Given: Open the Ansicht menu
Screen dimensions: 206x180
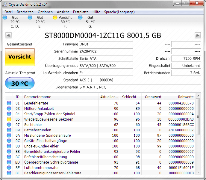Looking at the screenshot, I should [63, 12].
